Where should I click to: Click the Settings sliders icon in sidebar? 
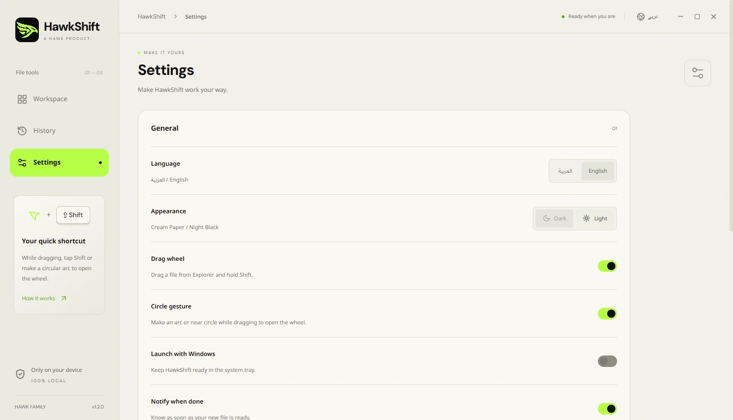coord(22,162)
